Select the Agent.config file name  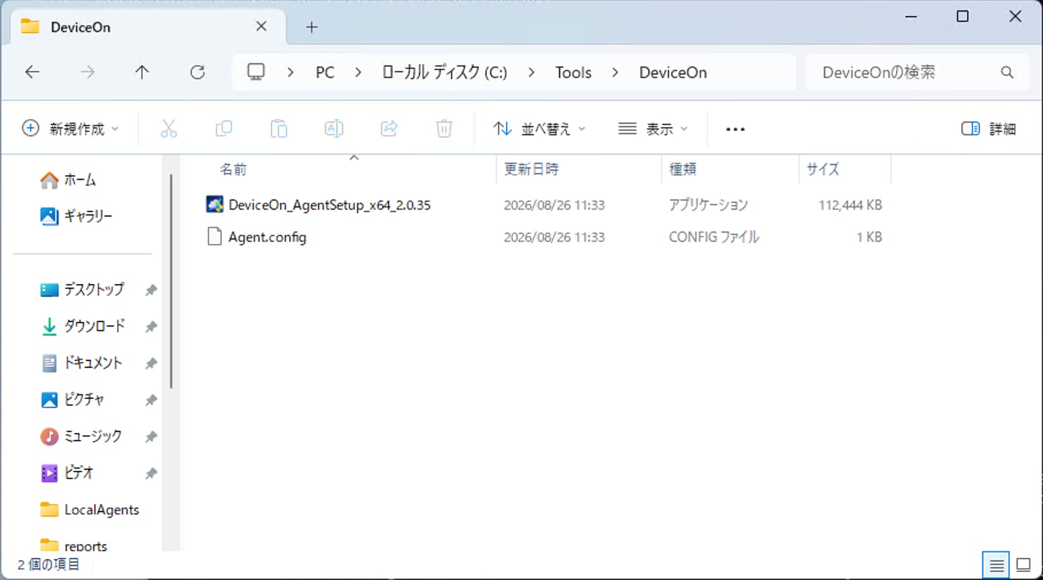coord(267,237)
